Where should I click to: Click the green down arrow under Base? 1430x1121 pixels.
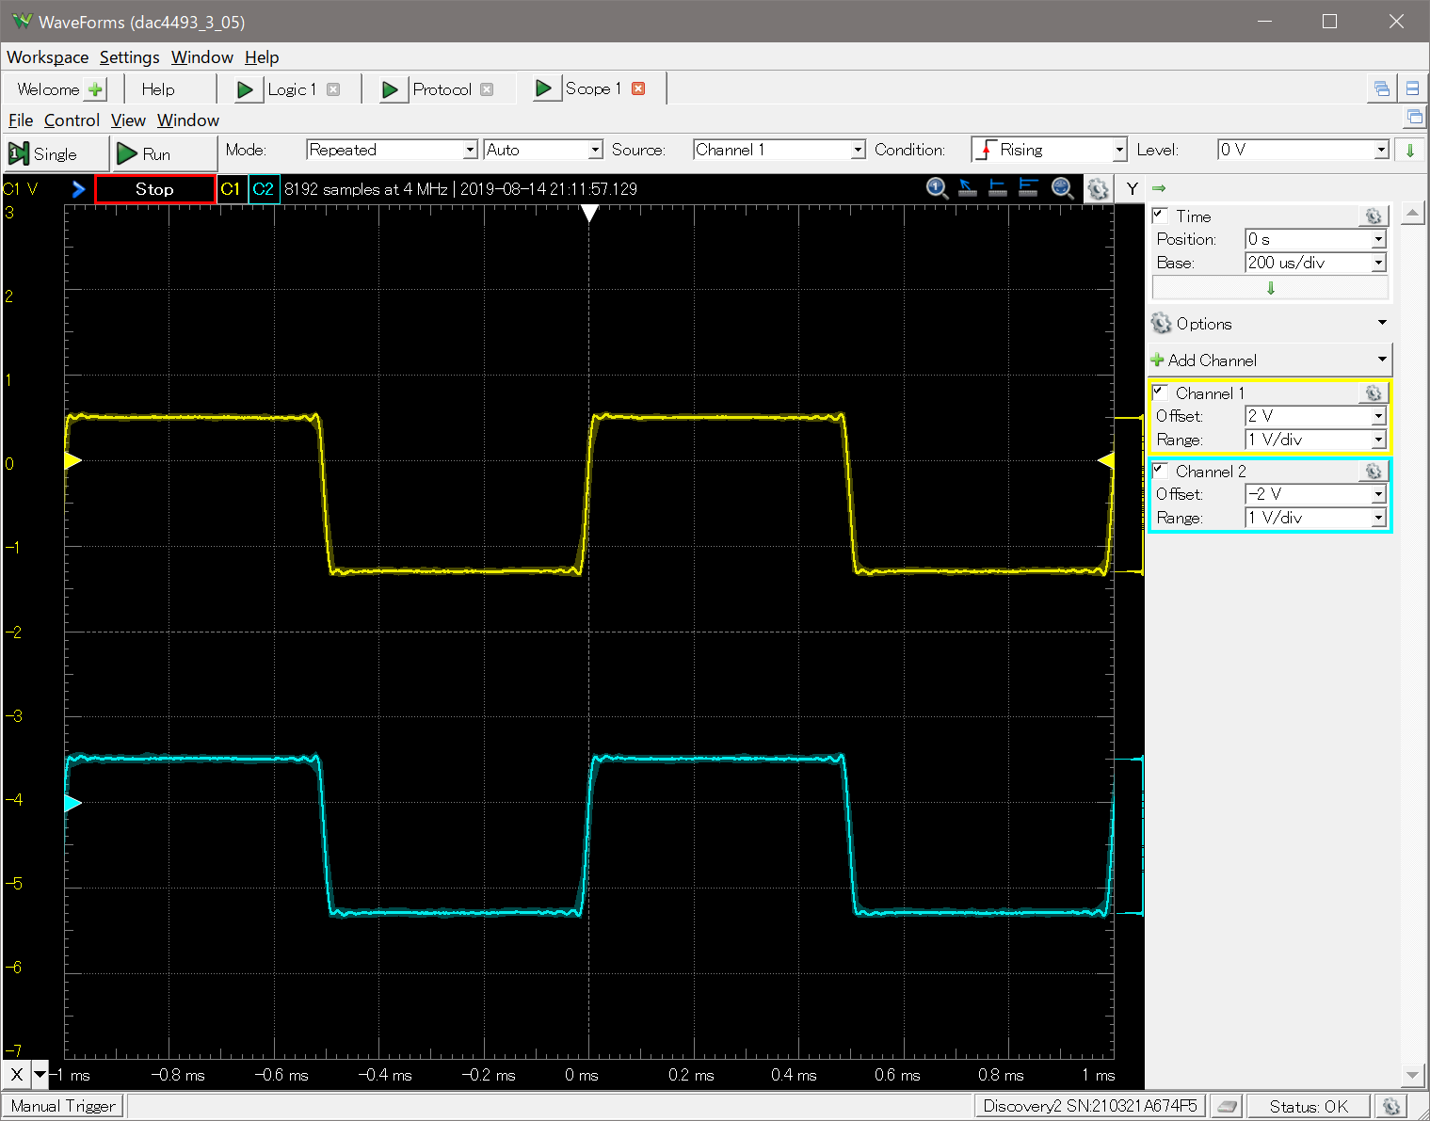(1271, 288)
